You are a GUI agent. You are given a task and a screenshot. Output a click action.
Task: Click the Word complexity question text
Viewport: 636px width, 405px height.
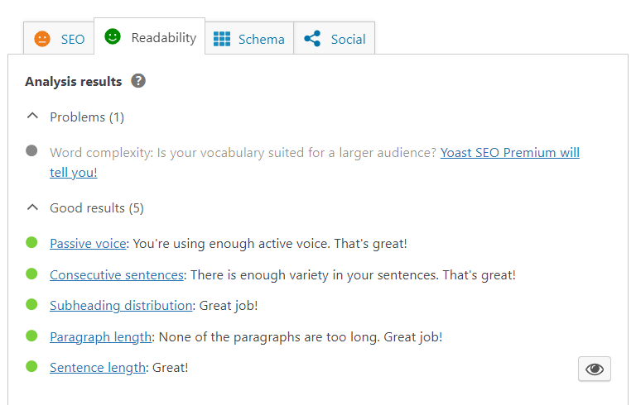point(243,153)
